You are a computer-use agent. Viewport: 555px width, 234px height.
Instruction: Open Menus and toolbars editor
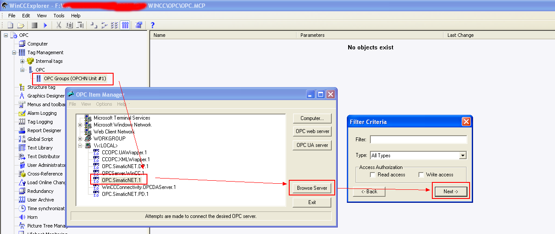(x=46, y=104)
